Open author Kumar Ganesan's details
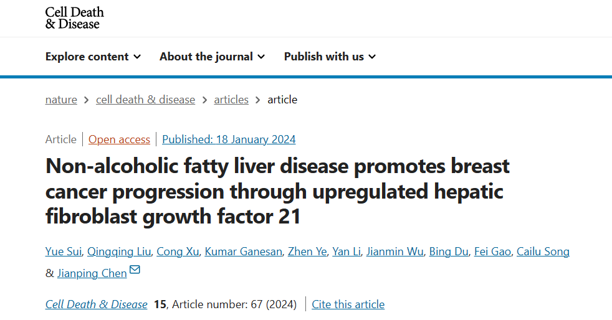 coord(243,252)
